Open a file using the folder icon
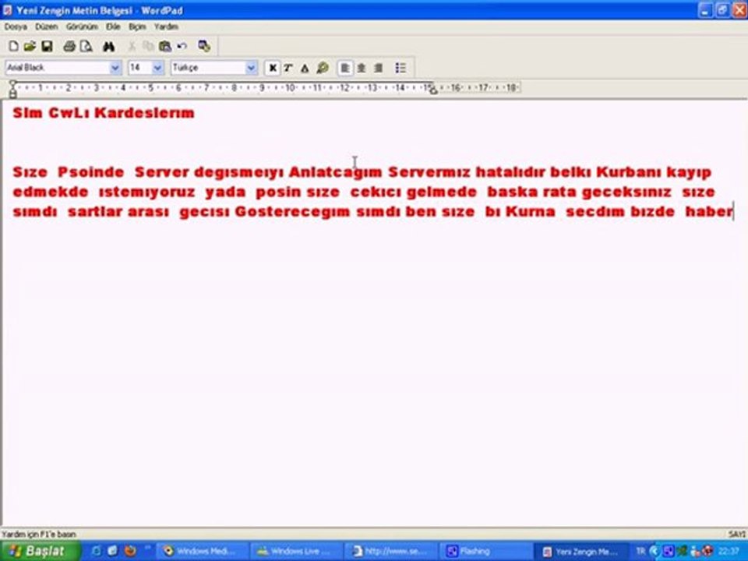This screenshot has width=748, height=561. [x=30, y=46]
